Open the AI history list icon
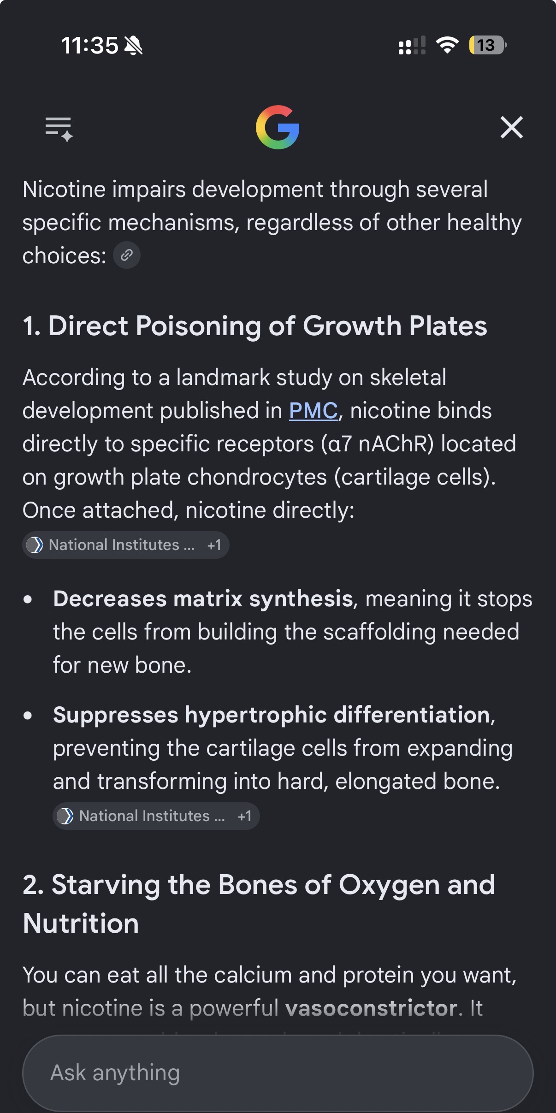This screenshot has width=556, height=1113. pyautogui.click(x=59, y=129)
